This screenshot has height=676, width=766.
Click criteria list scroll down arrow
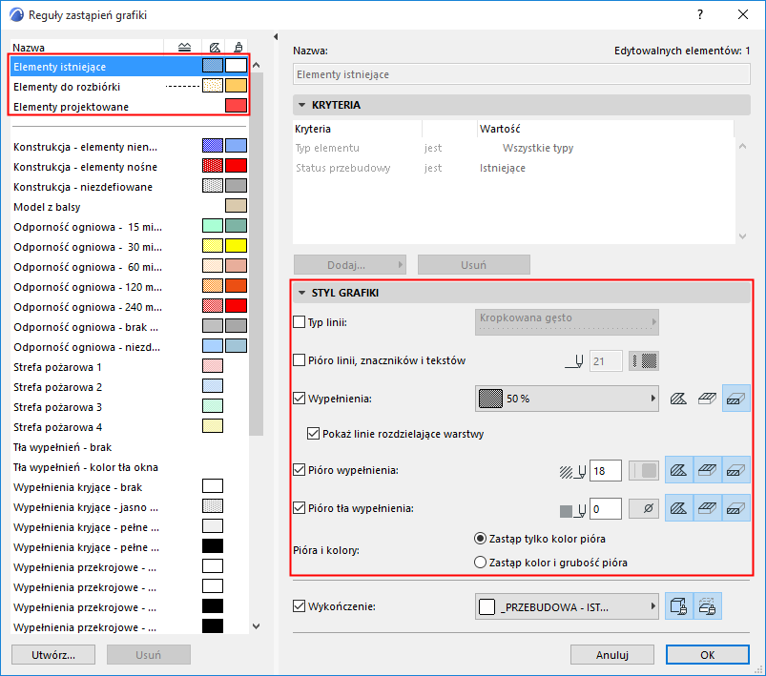[x=742, y=236]
